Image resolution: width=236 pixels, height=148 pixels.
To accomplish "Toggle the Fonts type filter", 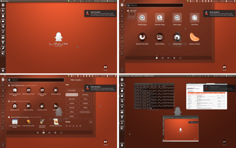I will (x=85, y=99).
